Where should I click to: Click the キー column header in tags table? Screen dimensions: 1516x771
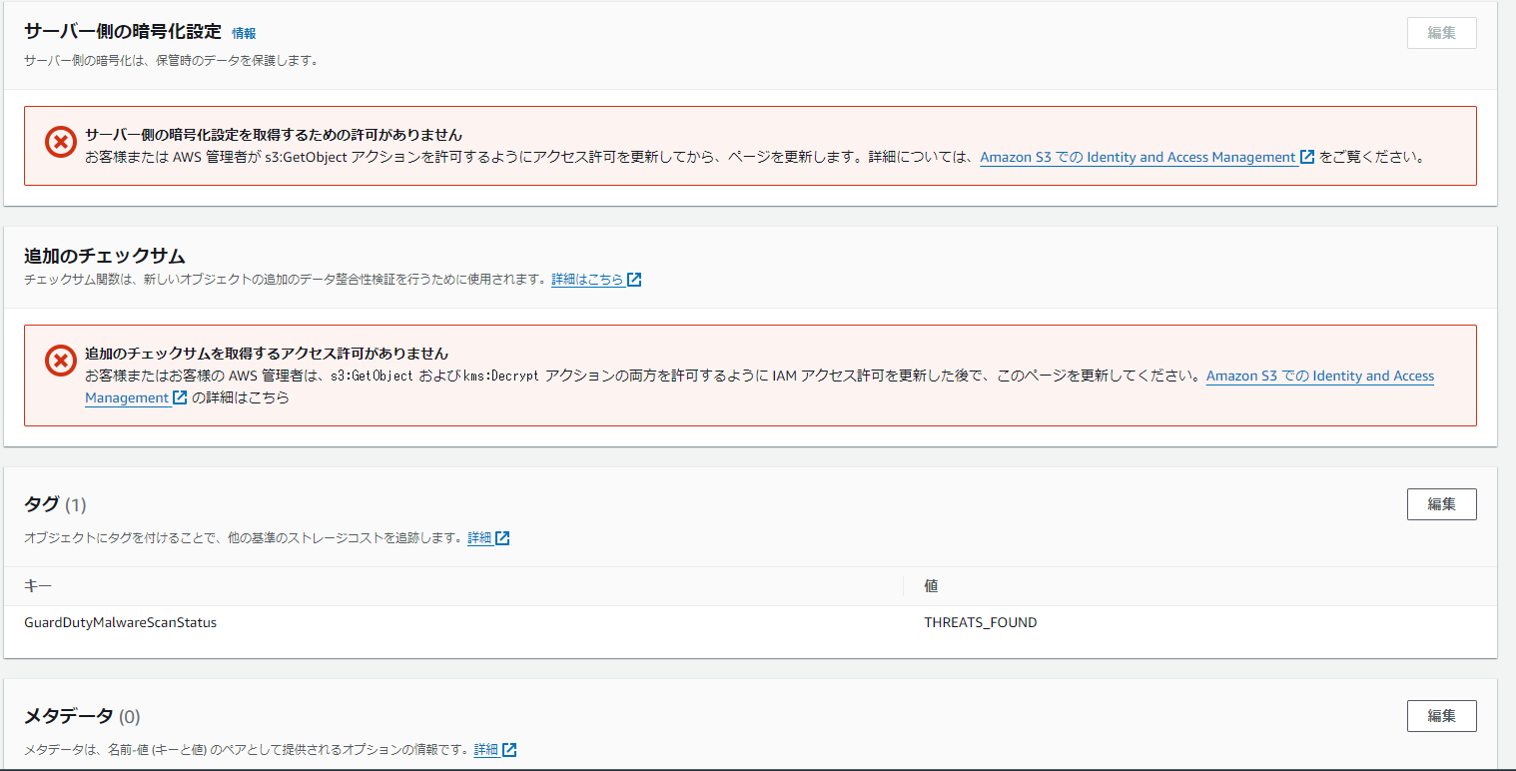[38, 586]
